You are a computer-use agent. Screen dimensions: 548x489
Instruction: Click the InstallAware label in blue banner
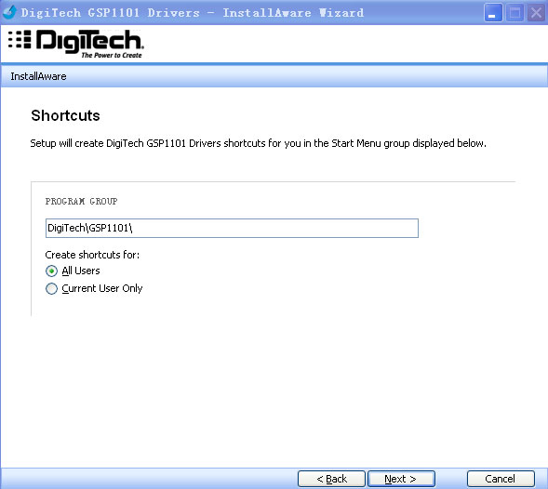38,76
